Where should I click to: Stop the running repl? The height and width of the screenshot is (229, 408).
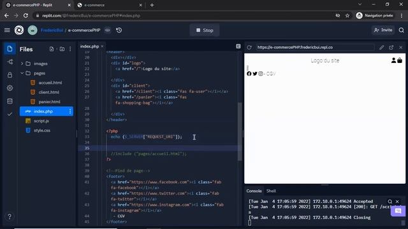(x=205, y=30)
